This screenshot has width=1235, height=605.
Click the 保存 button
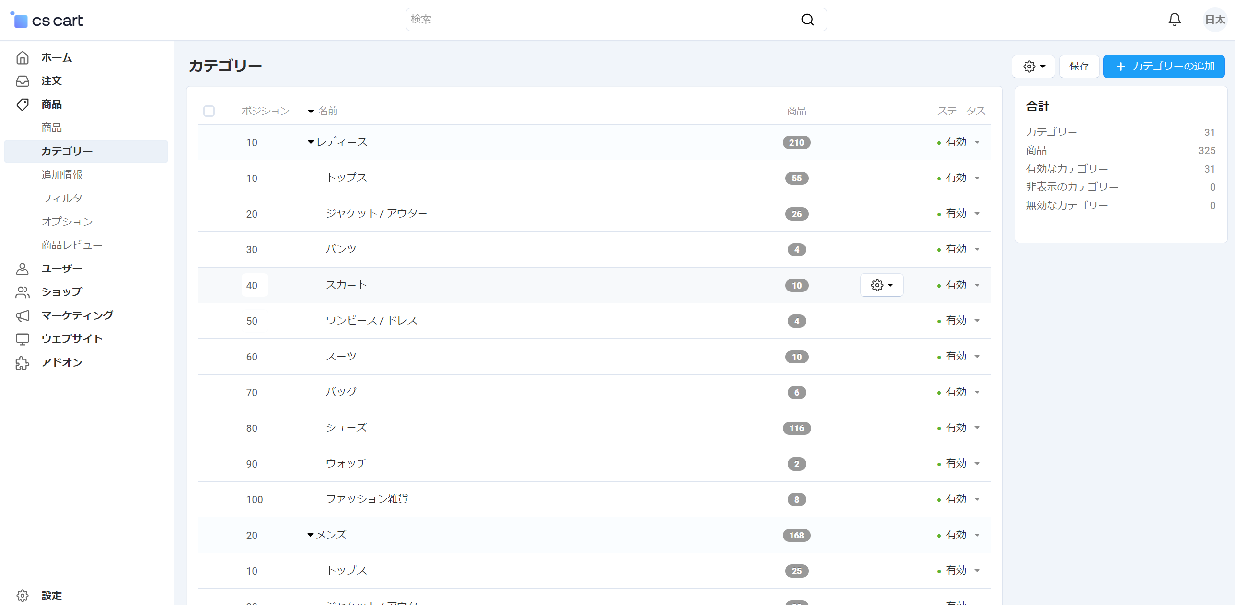tap(1079, 66)
